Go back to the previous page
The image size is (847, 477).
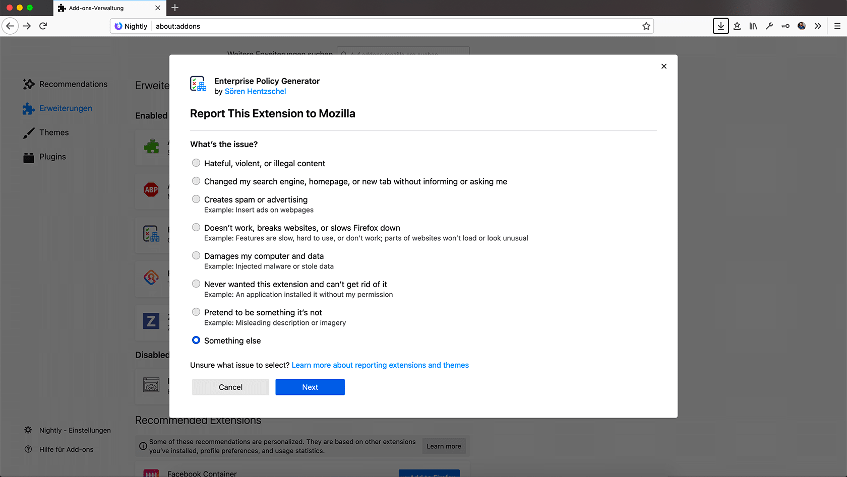pyautogui.click(x=10, y=26)
